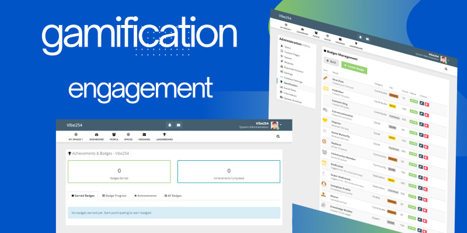Viewport: 467px width, 233px height.
Task: Click the search icon in Badges Management window
Action: 446,69
